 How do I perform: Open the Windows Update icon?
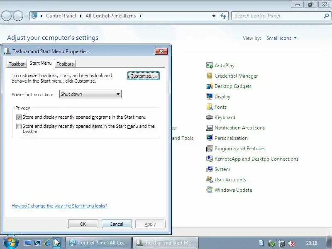210,190
